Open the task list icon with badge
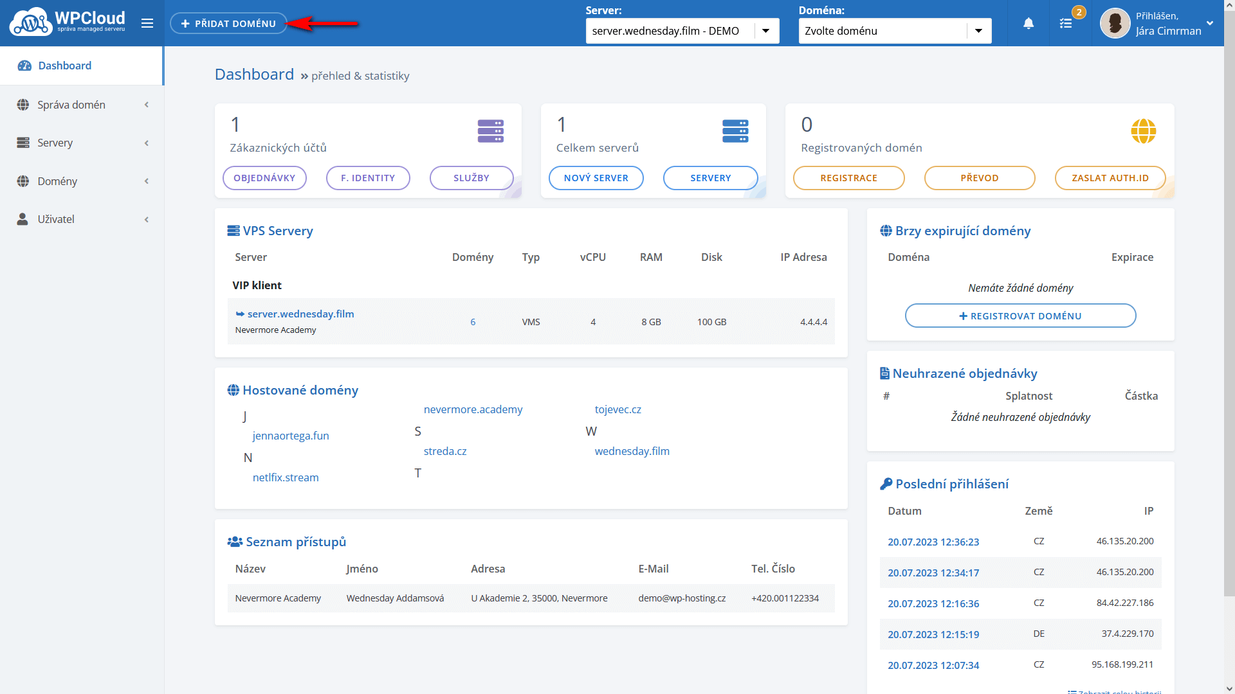The height and width of the screenshot is (694, 1235). tap(1066, 24)
